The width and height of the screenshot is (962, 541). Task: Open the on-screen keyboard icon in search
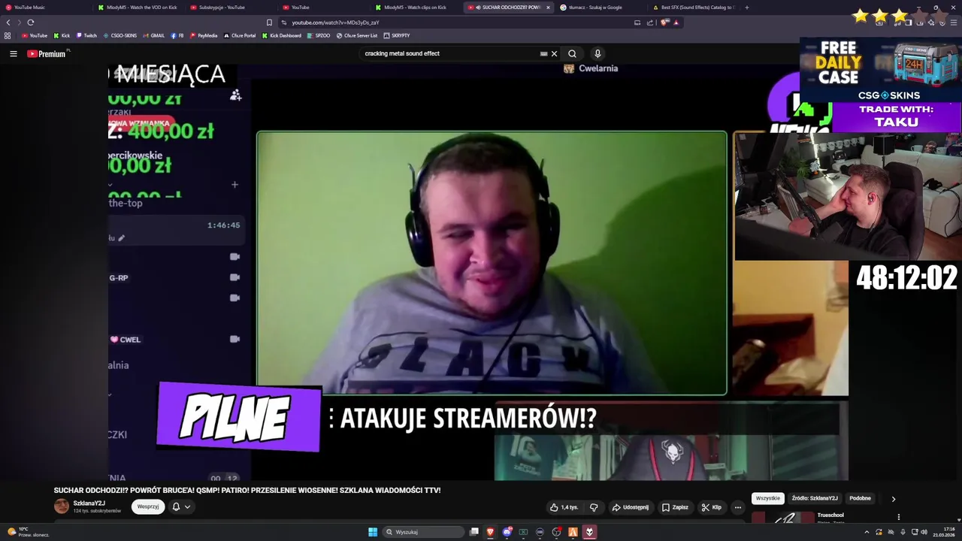tap(543, 53)
